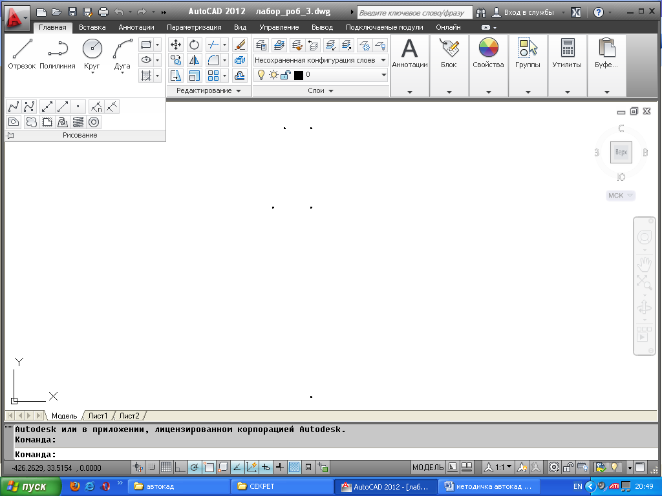Open the Управление ribbon tab
662x496 pixels.
click(x=279, y=27)
